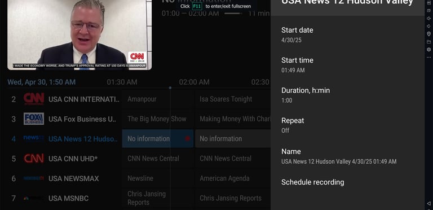Select the 02:00 AM No information cell
433x210 pixels.
click(x=233, y=138)
